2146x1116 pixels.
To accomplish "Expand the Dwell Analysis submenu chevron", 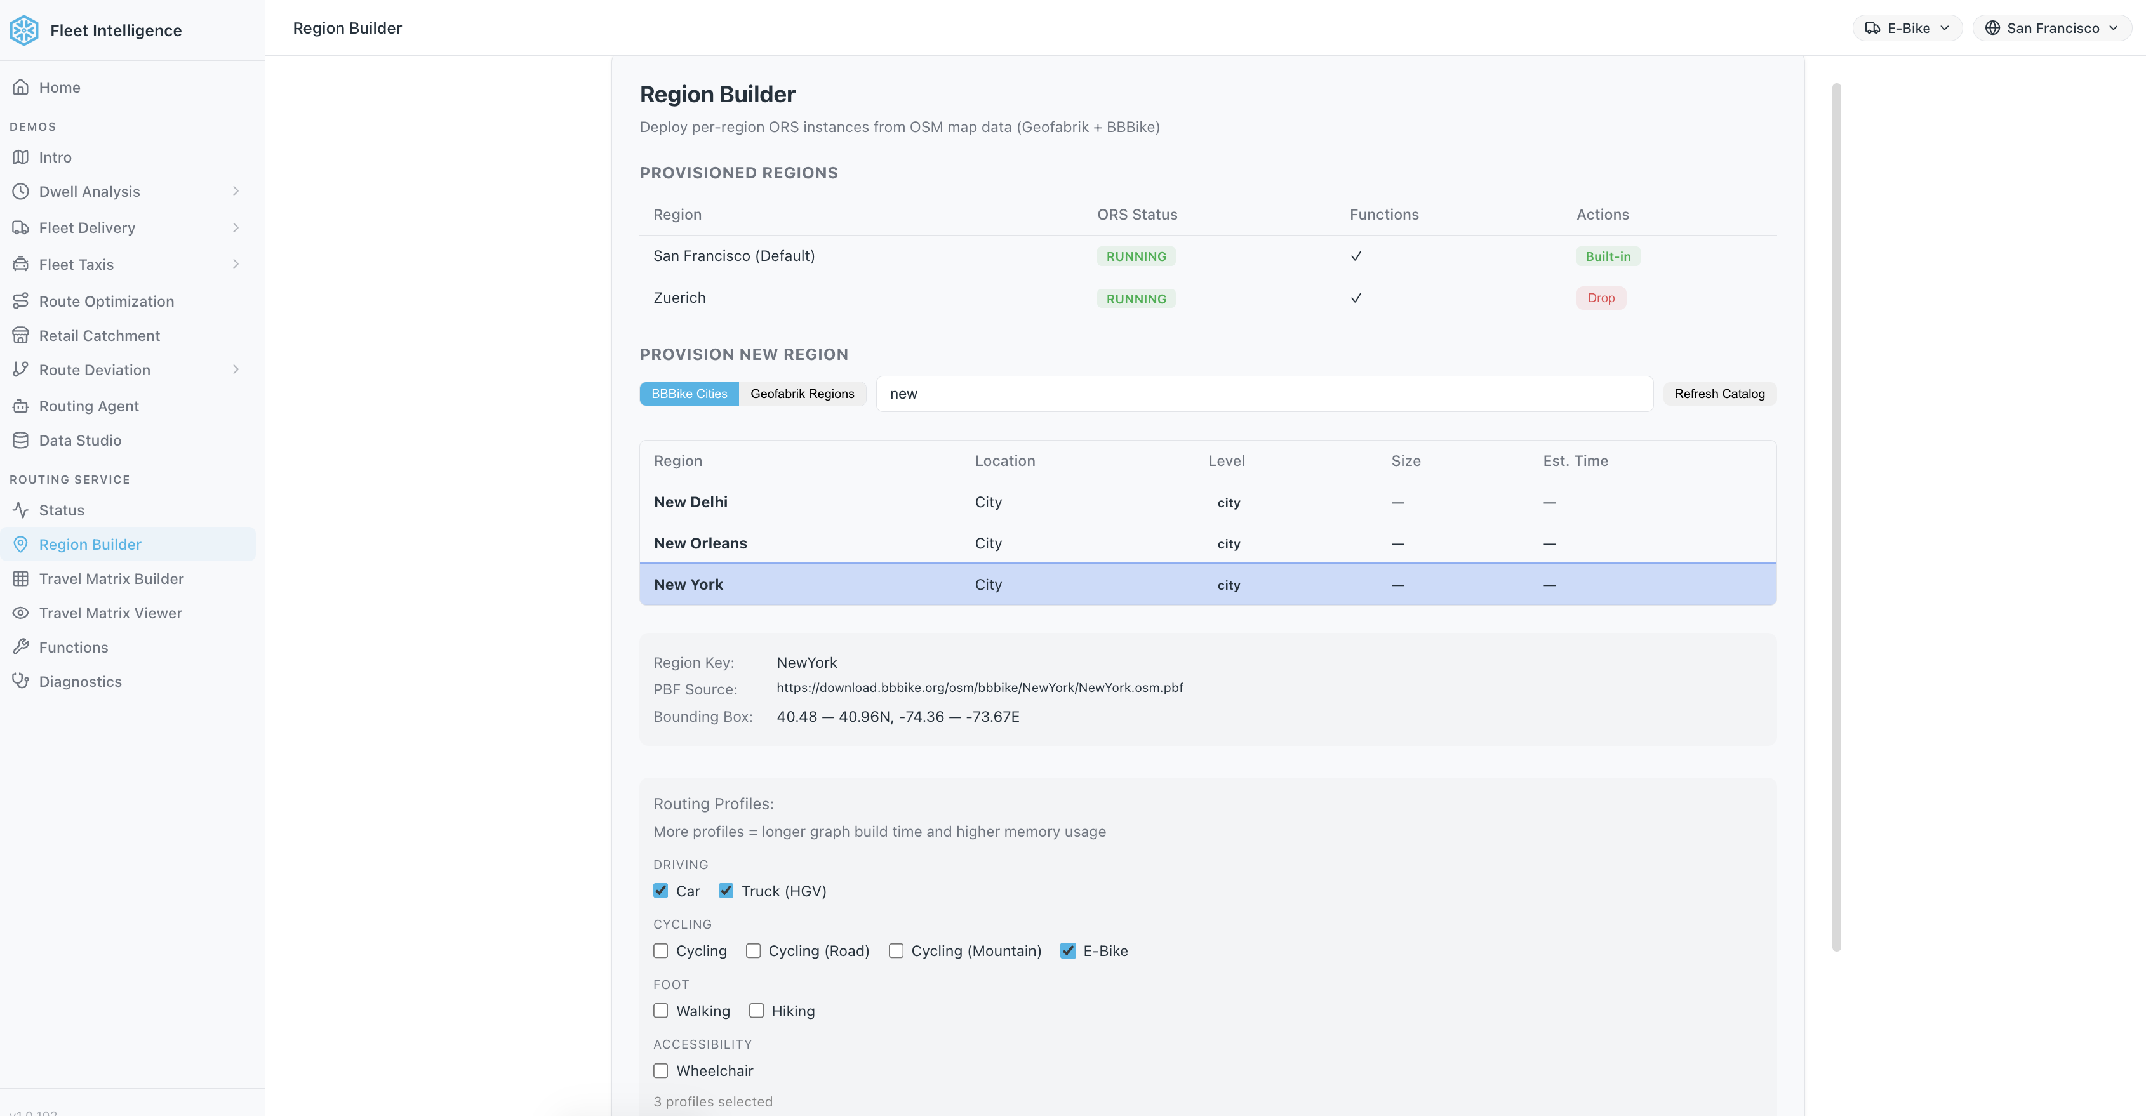I will 236,192.
